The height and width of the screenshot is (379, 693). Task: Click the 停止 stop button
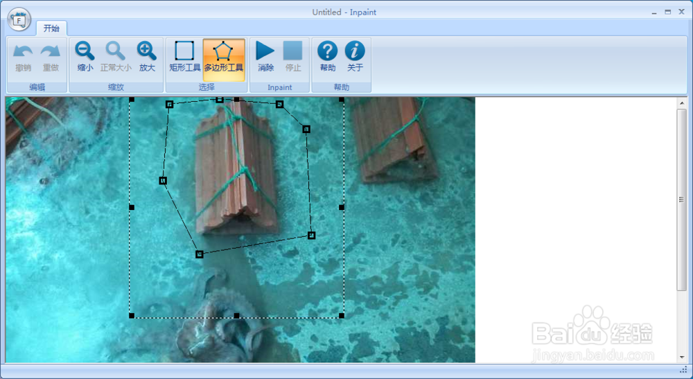292,58
